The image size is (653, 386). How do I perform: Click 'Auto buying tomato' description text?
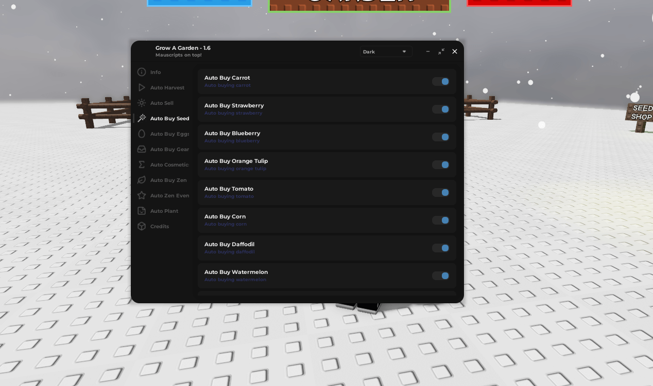[x=229, y=196]
